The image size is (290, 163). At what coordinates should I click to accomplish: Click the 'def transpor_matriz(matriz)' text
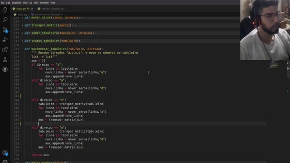click(49, 25)
